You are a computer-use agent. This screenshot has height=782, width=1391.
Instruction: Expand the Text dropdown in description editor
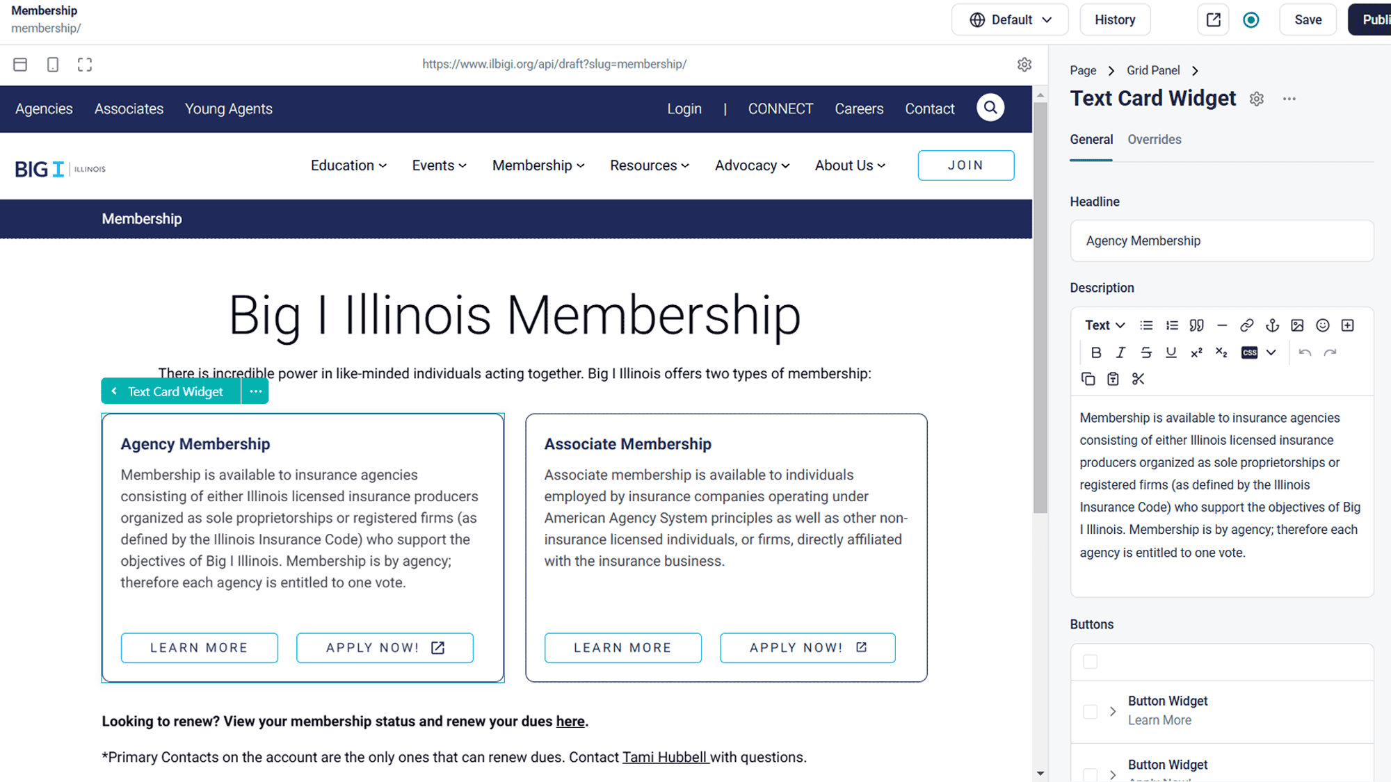pos(1104,325)
